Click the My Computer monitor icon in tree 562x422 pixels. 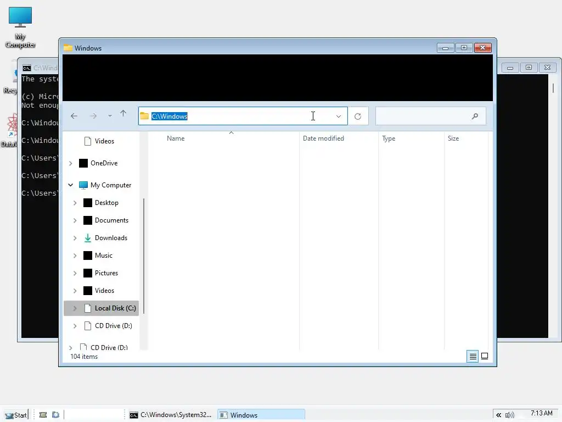click(x=83, y=185)
